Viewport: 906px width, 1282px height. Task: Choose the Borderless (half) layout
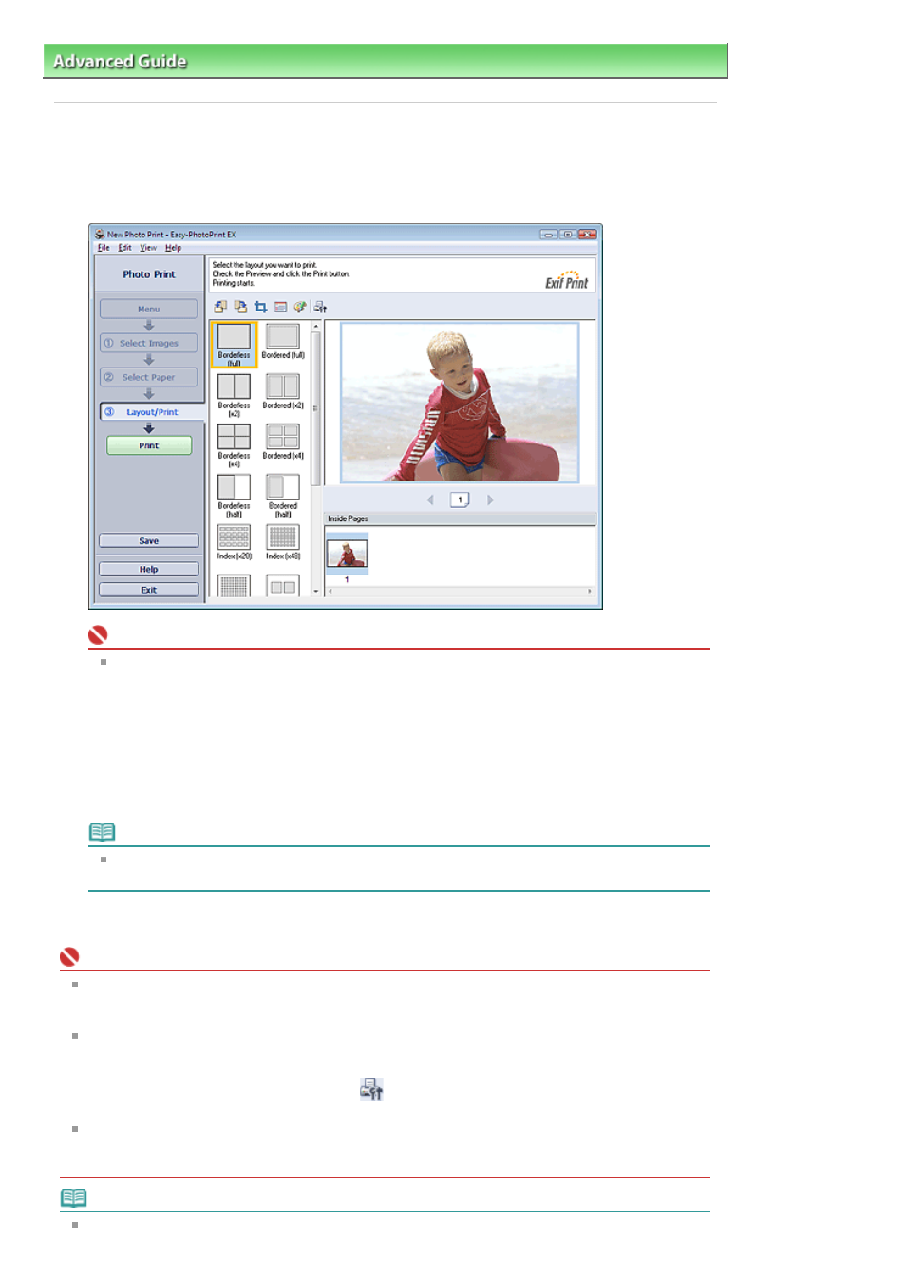click(x=234, y=496)
